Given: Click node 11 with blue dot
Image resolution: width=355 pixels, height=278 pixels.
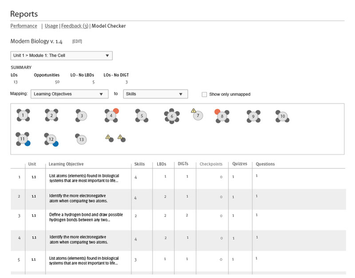Looking at the screenshot, I should click(23, 139).
